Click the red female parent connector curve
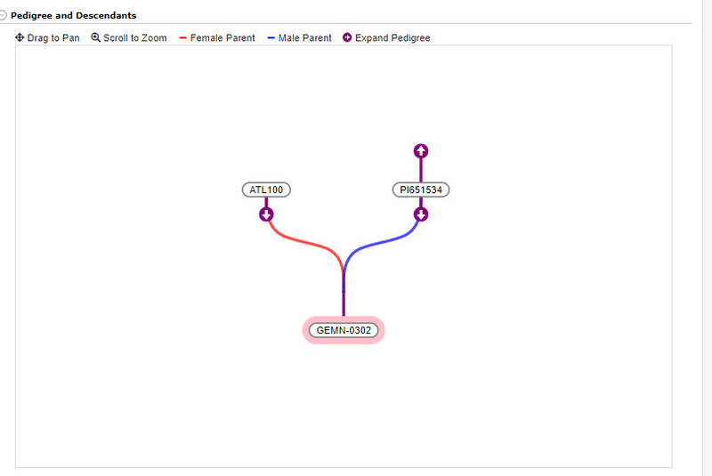 pos(307,243)
